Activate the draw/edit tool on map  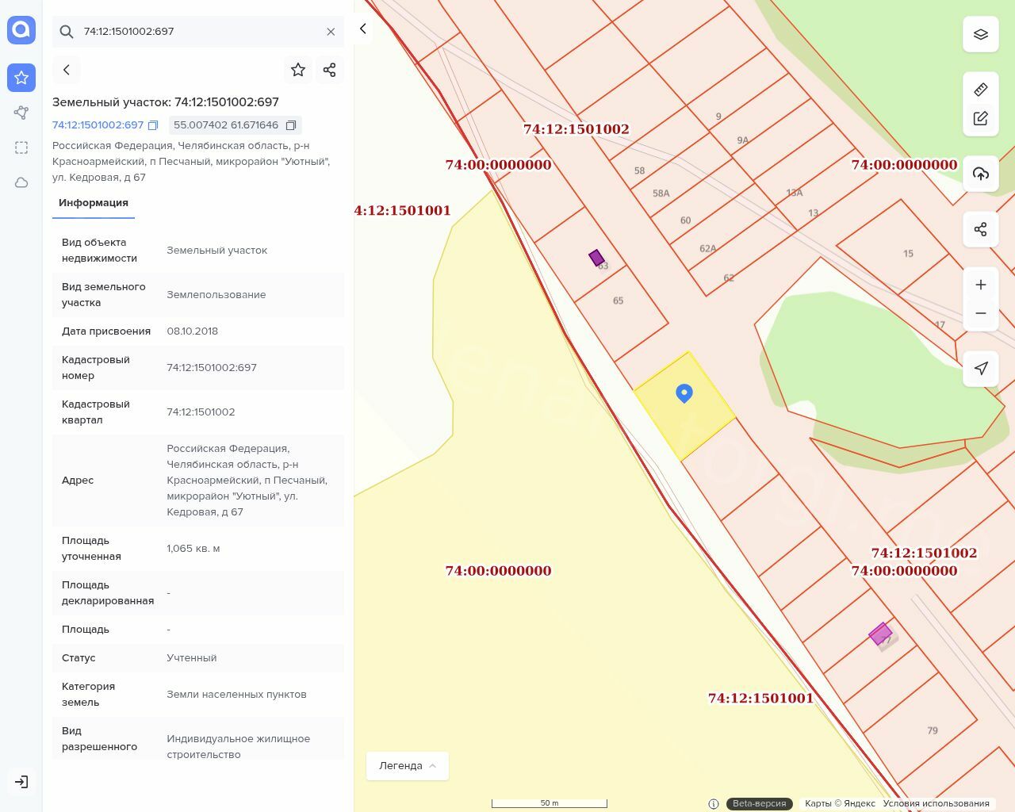(981, 118)
